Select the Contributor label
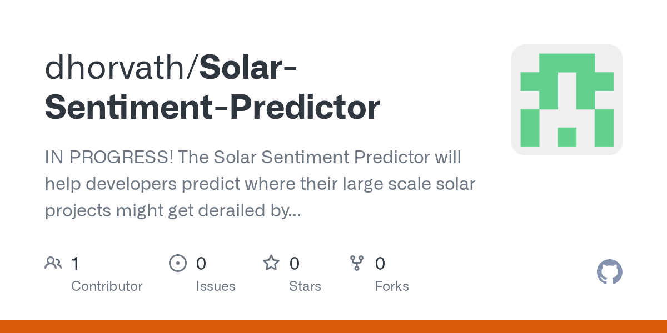Screen dimensions: 667x333 pos(107,286)
